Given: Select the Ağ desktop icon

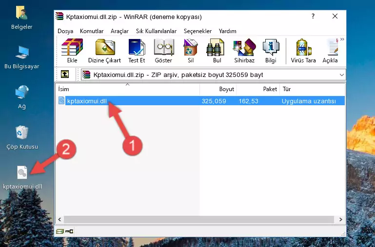Looking at the screenshot, I should click(22, 97).
